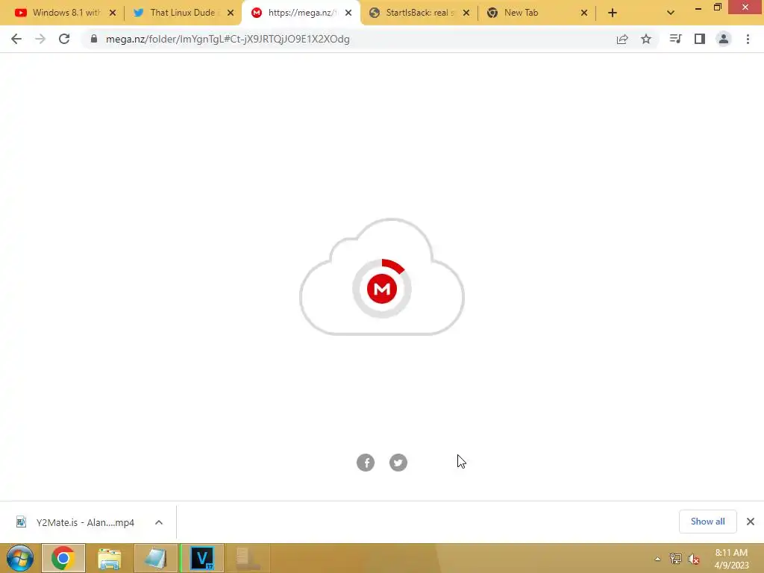This screenshot has height=573, width=764.
Task: View site information via the lock icon
Action: (x=93, y=39)
